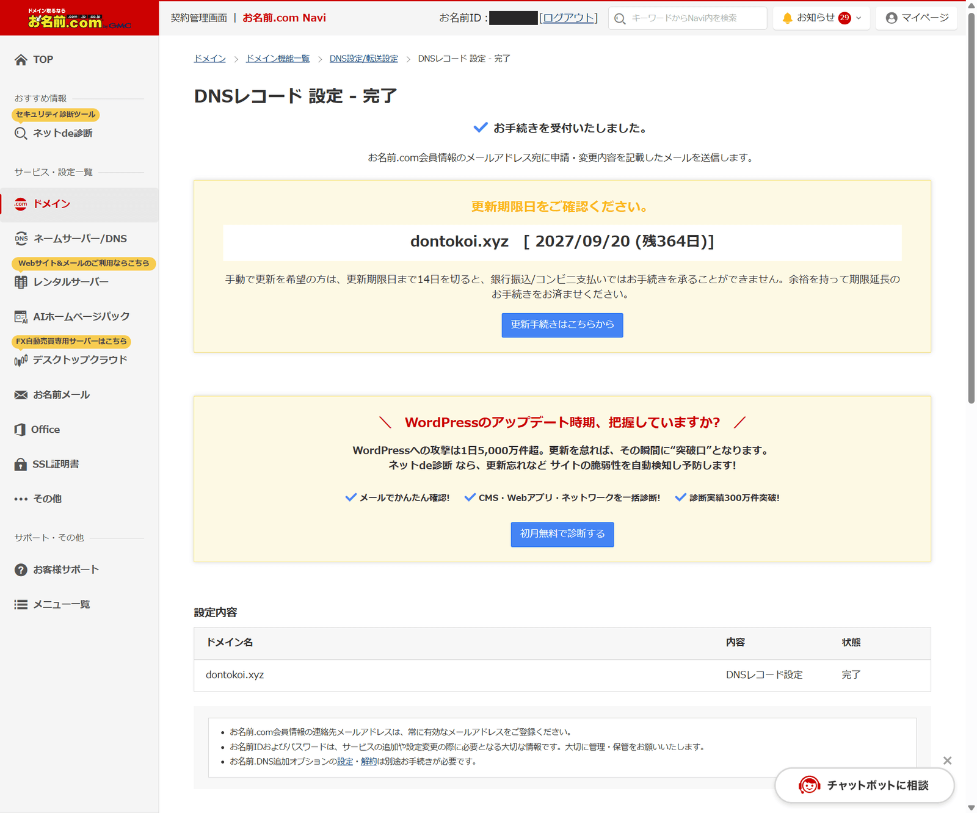Viewport: 977px width, 813px height.
Task: Click the 初月無料で診断する button
Action: point(562,534)
